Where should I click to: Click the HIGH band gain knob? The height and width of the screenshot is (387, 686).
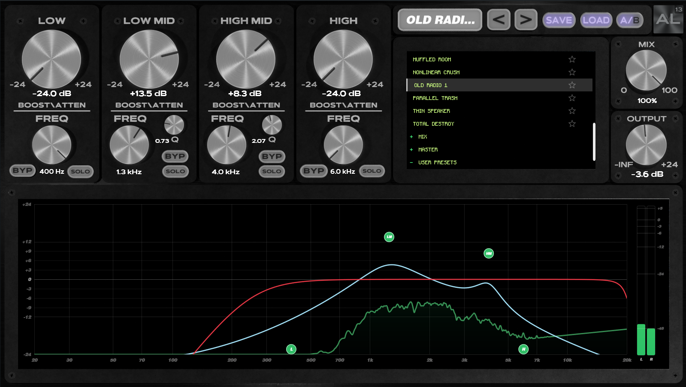tap(343, 59)
